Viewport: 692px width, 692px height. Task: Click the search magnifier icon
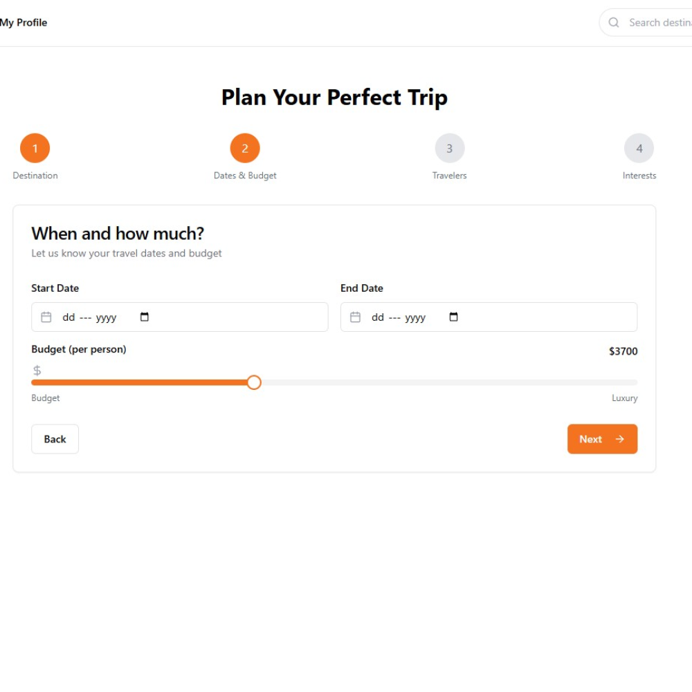[x=614, y=23]
